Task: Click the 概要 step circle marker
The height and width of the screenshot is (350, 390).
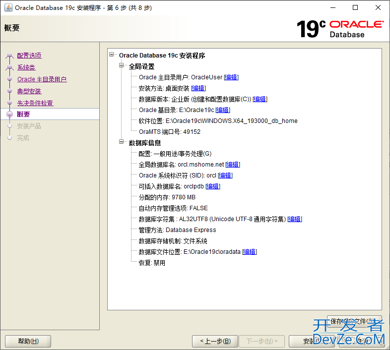Action: coord(10,114)
